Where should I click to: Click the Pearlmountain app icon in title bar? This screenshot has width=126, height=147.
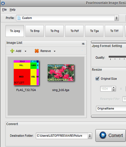click(x=3, y=3)
